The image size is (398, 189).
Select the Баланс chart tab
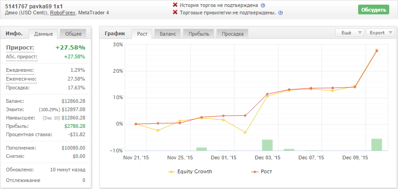coord(168,34)
